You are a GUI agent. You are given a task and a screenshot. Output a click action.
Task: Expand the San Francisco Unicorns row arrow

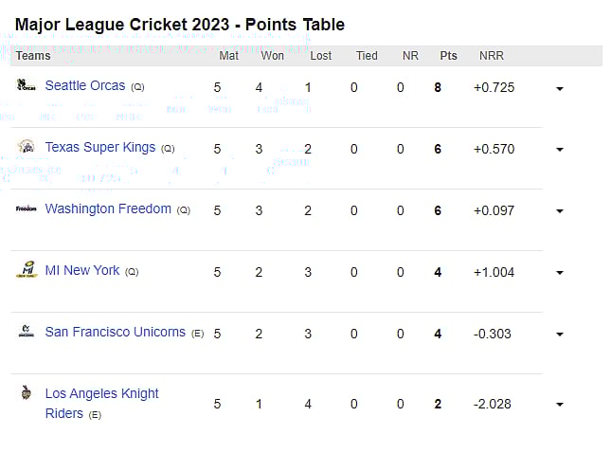click(x=560, y=335)
